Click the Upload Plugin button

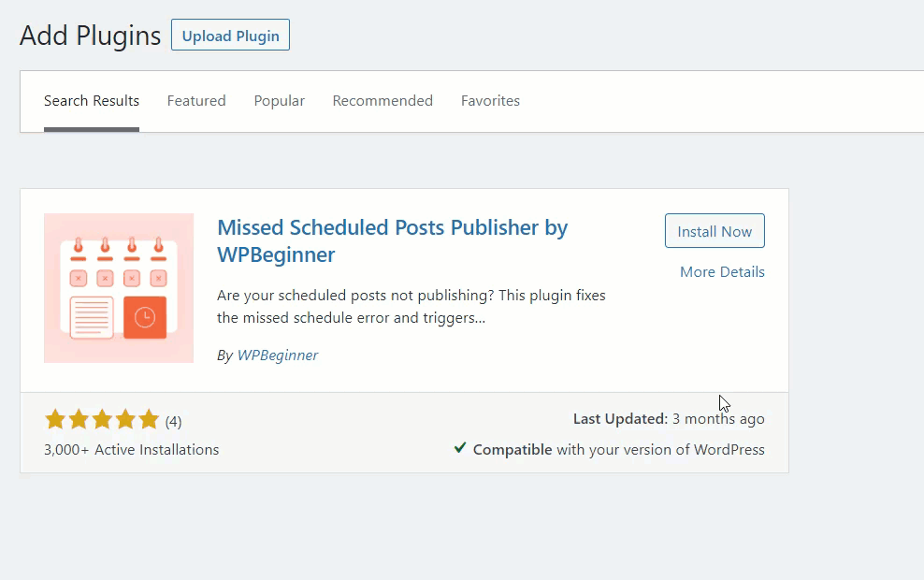point(230,35)
